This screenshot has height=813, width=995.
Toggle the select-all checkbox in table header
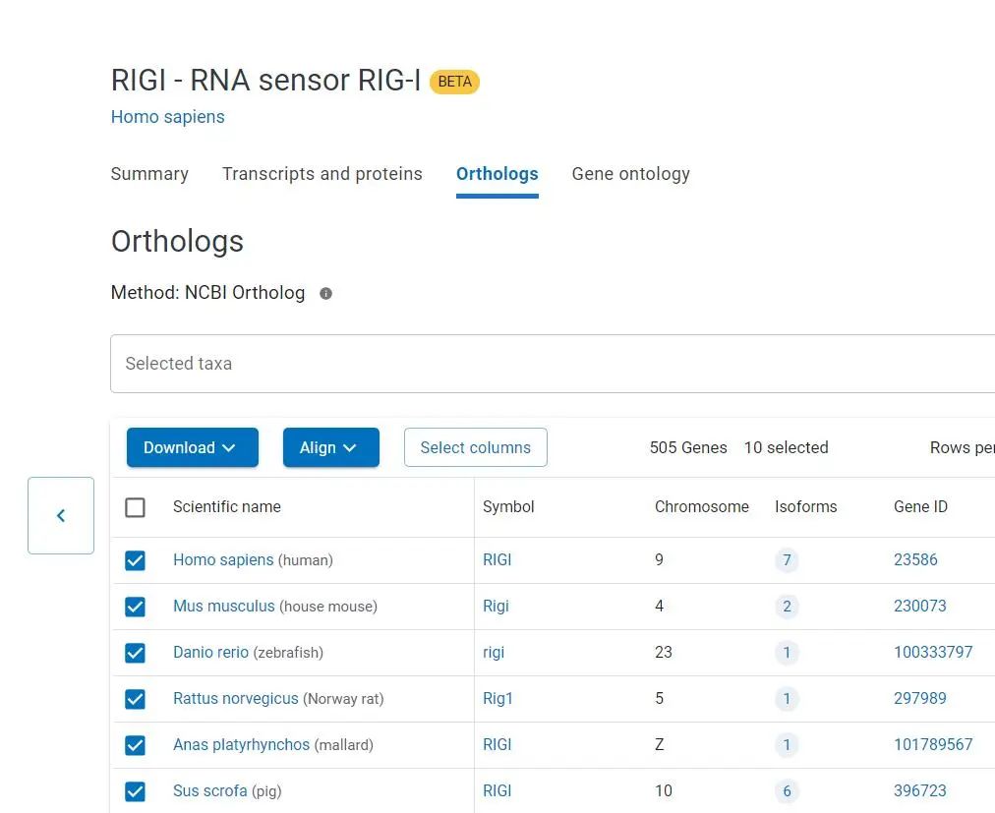click(x=136, y=507)
